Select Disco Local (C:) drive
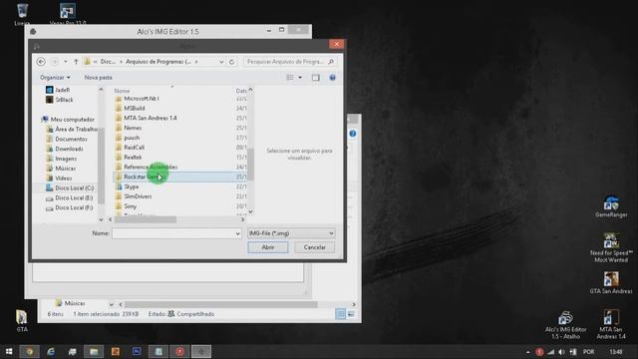 coord(70,188)
